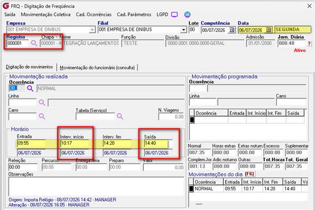This screenshot has height=210, width=315.
Task: Click the Saída time field 14:40
Action: 159,143
